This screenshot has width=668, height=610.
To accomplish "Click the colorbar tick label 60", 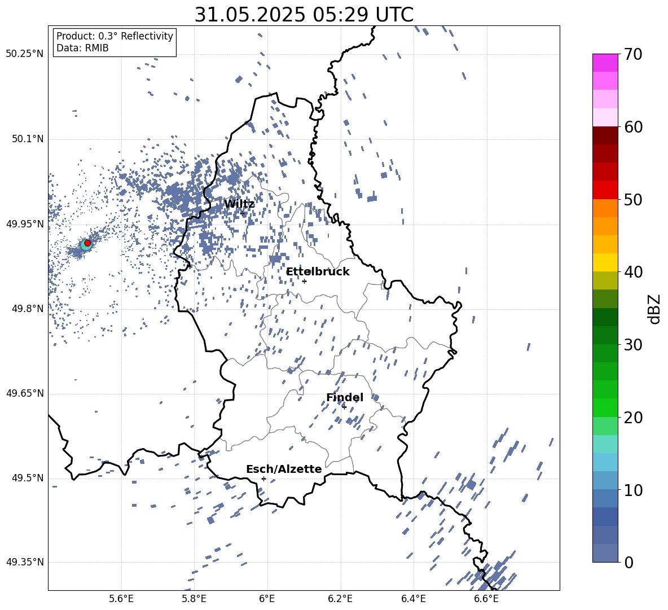I will (633, 127).
